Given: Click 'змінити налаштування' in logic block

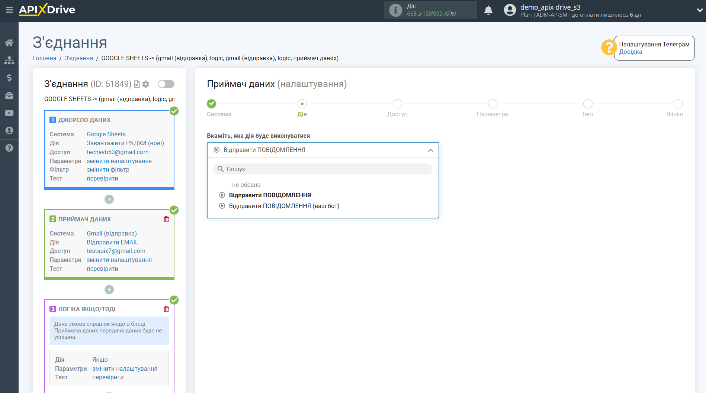Looking at the screenshot, I should 125,368.
